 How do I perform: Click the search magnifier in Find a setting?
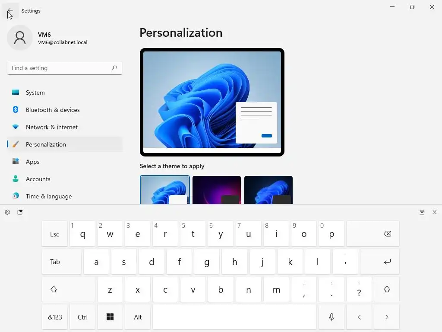coord(114,68)
